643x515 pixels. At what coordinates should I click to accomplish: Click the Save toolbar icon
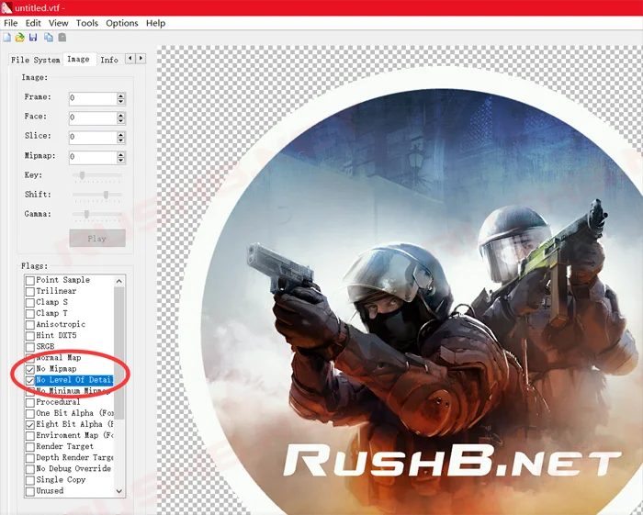(33, 38)
